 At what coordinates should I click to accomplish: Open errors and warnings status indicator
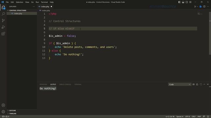pyautogui.click(x=6, y=117)
